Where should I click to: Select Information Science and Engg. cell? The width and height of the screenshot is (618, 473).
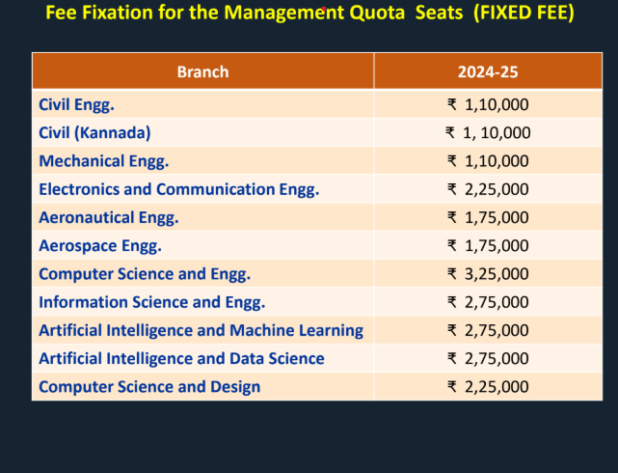pos(151,302)
